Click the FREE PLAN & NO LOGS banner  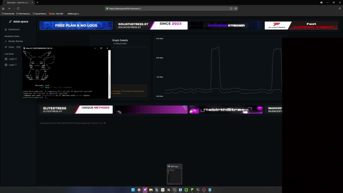76,25
